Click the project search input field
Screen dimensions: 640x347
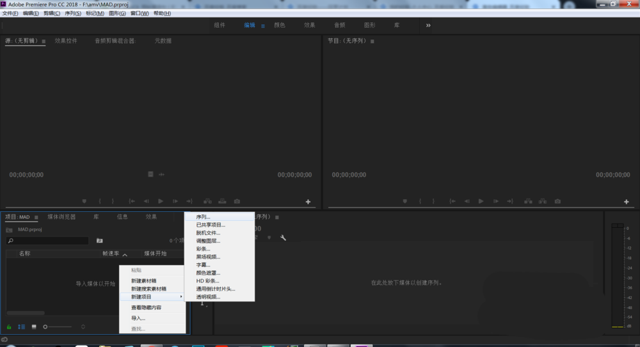[x=47, y=241]
